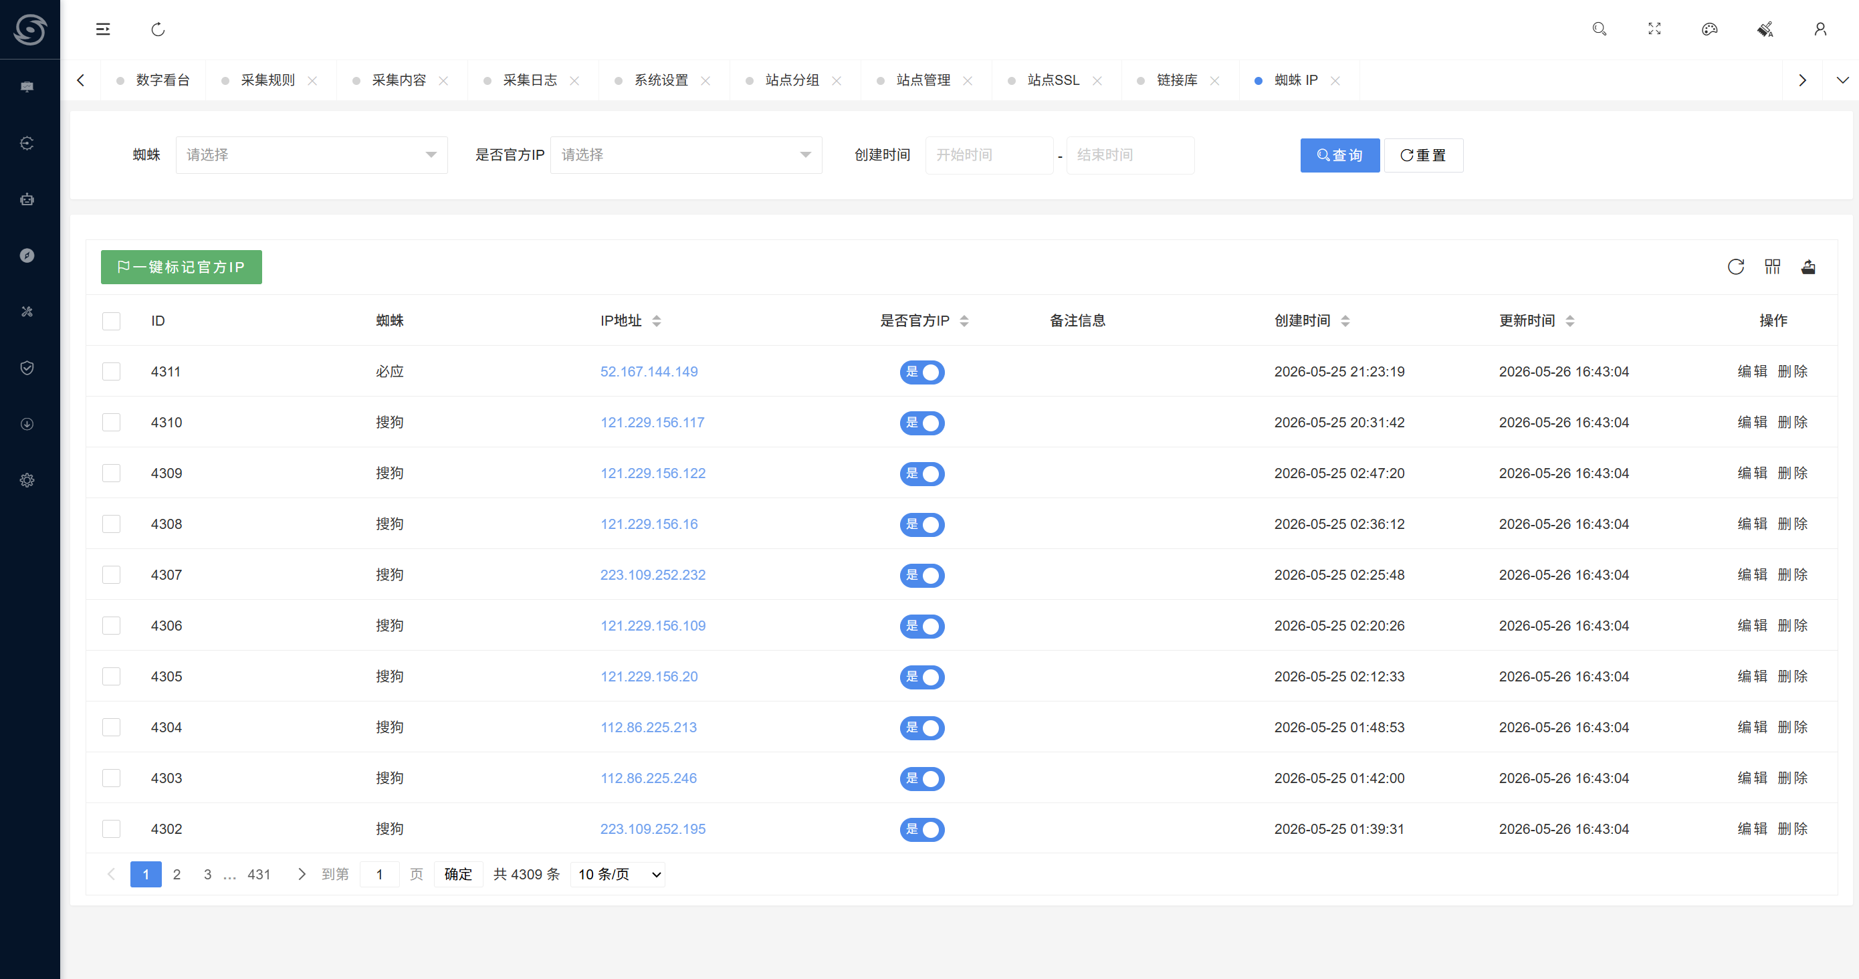Image resolution: width=1859 pixels, height=979 pixels.
Task: Open the top-right search icon
Action: click(x=1599, y=29)
